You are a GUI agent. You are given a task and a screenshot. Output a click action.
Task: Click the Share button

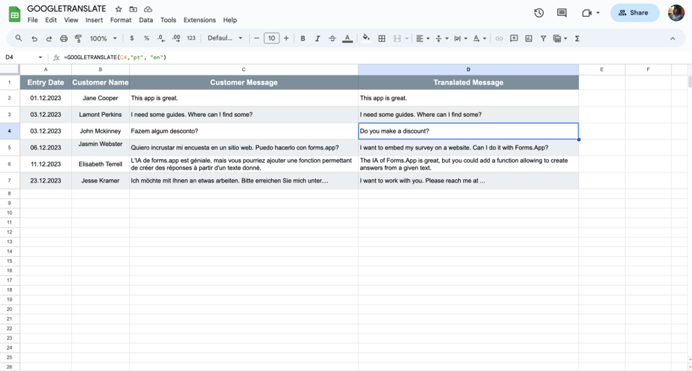click(x=634, y=12)
